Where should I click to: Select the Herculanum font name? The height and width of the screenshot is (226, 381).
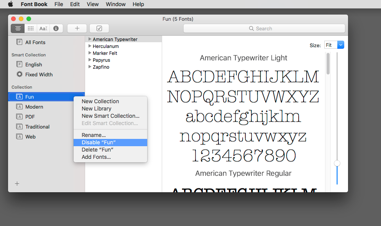coord(106,46)
